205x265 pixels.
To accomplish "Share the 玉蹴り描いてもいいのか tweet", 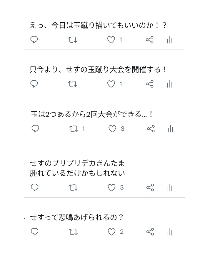I will (x=150, y=40).
